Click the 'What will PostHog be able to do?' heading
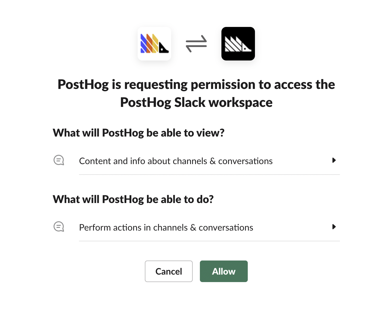This screenshot has width=386, height=321. coord(133,199)
